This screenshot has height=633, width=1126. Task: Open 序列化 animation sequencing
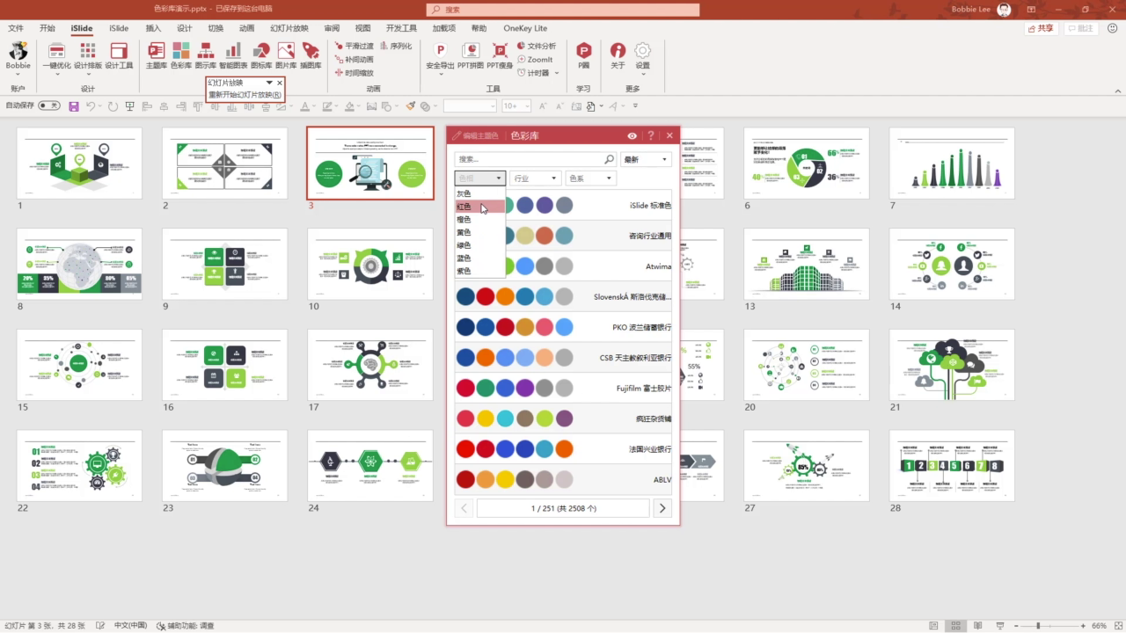pyautogui.click(x=395, y=46)
